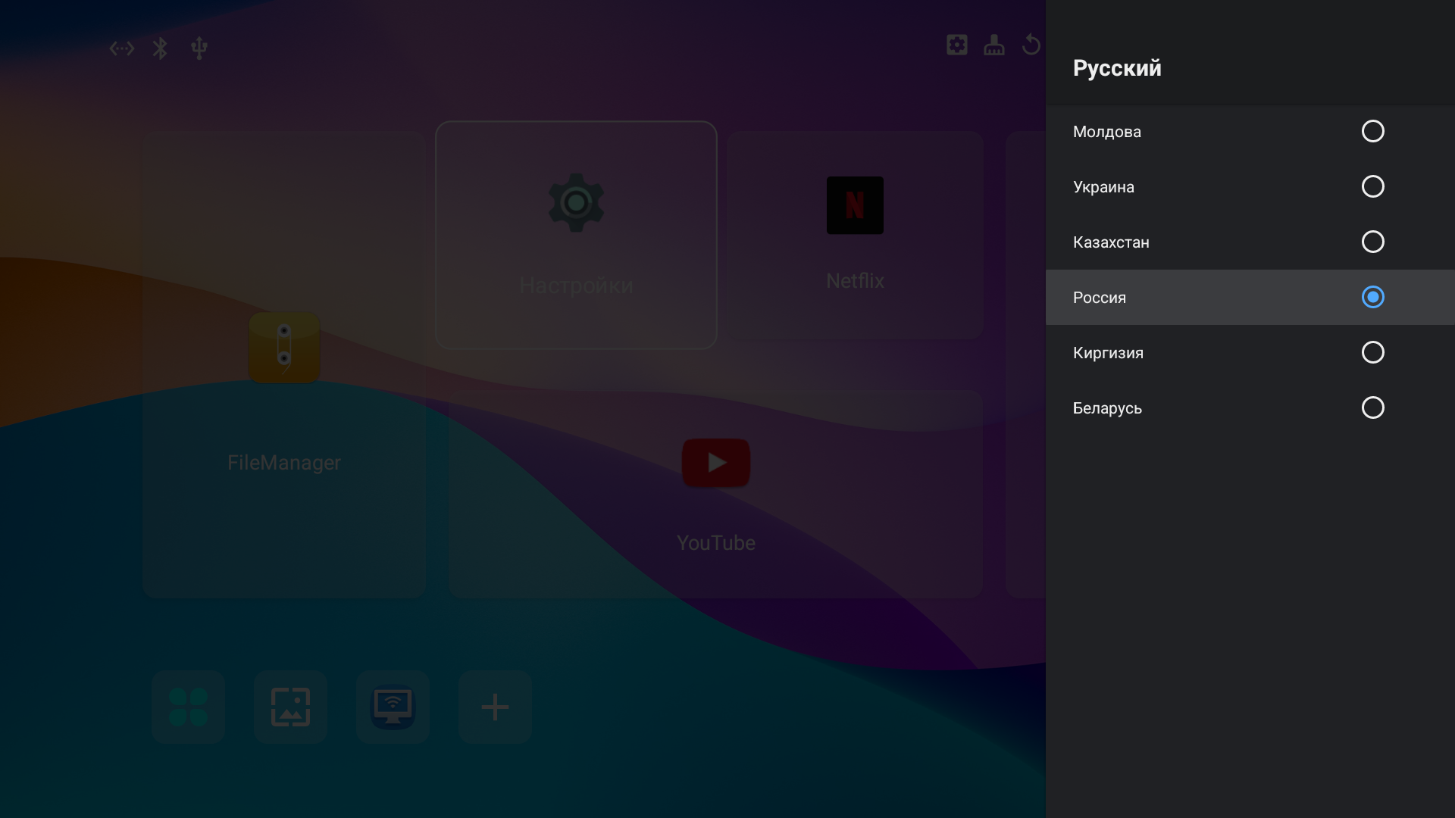
Task: Open the Netflix app icon
Action: pos(855,205)
